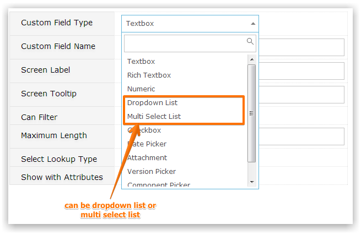Screen dimensions: 361x235
Task: Click the Custom Field Type label
Action: pyautogui.click(x=57, y=23)
